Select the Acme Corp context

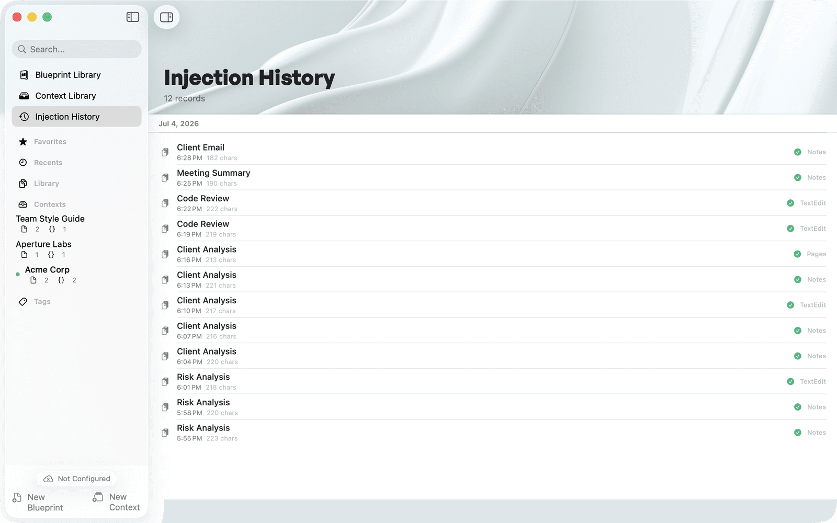point(47,275)
